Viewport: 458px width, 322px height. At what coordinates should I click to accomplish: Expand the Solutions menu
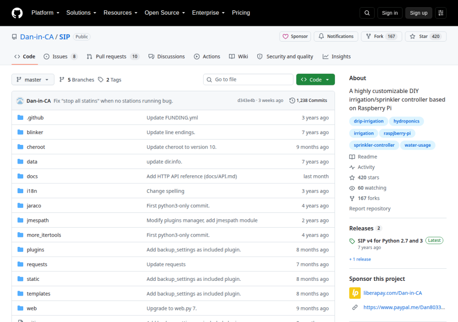point(81,13)
